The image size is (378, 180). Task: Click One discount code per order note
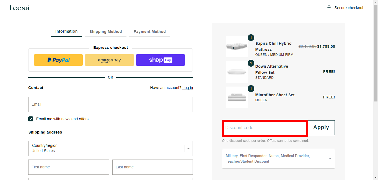click(265, 141)
